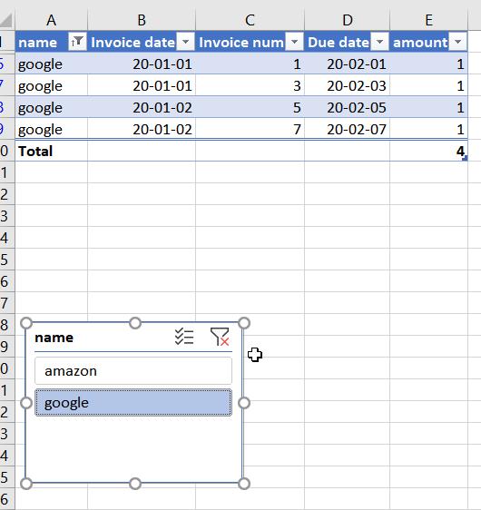Open the Invoice num filter dropdown
The image size is (481, 510).
pyautogui.click(x=294, y=42)
